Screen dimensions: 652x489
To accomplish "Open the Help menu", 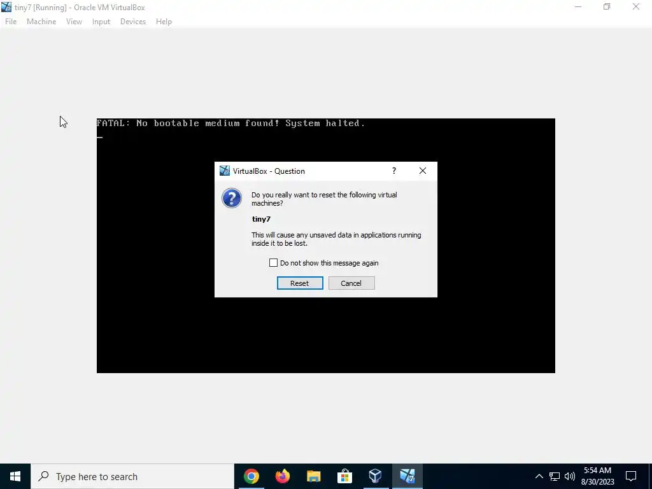I will tap(164, 22).
